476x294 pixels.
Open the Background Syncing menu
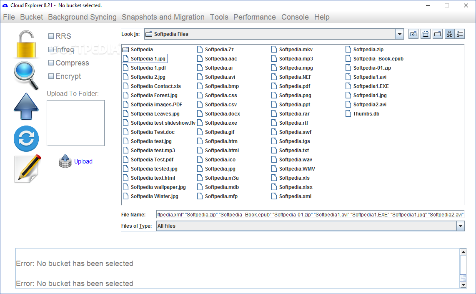pyautogui.click(x=82, y=17)
